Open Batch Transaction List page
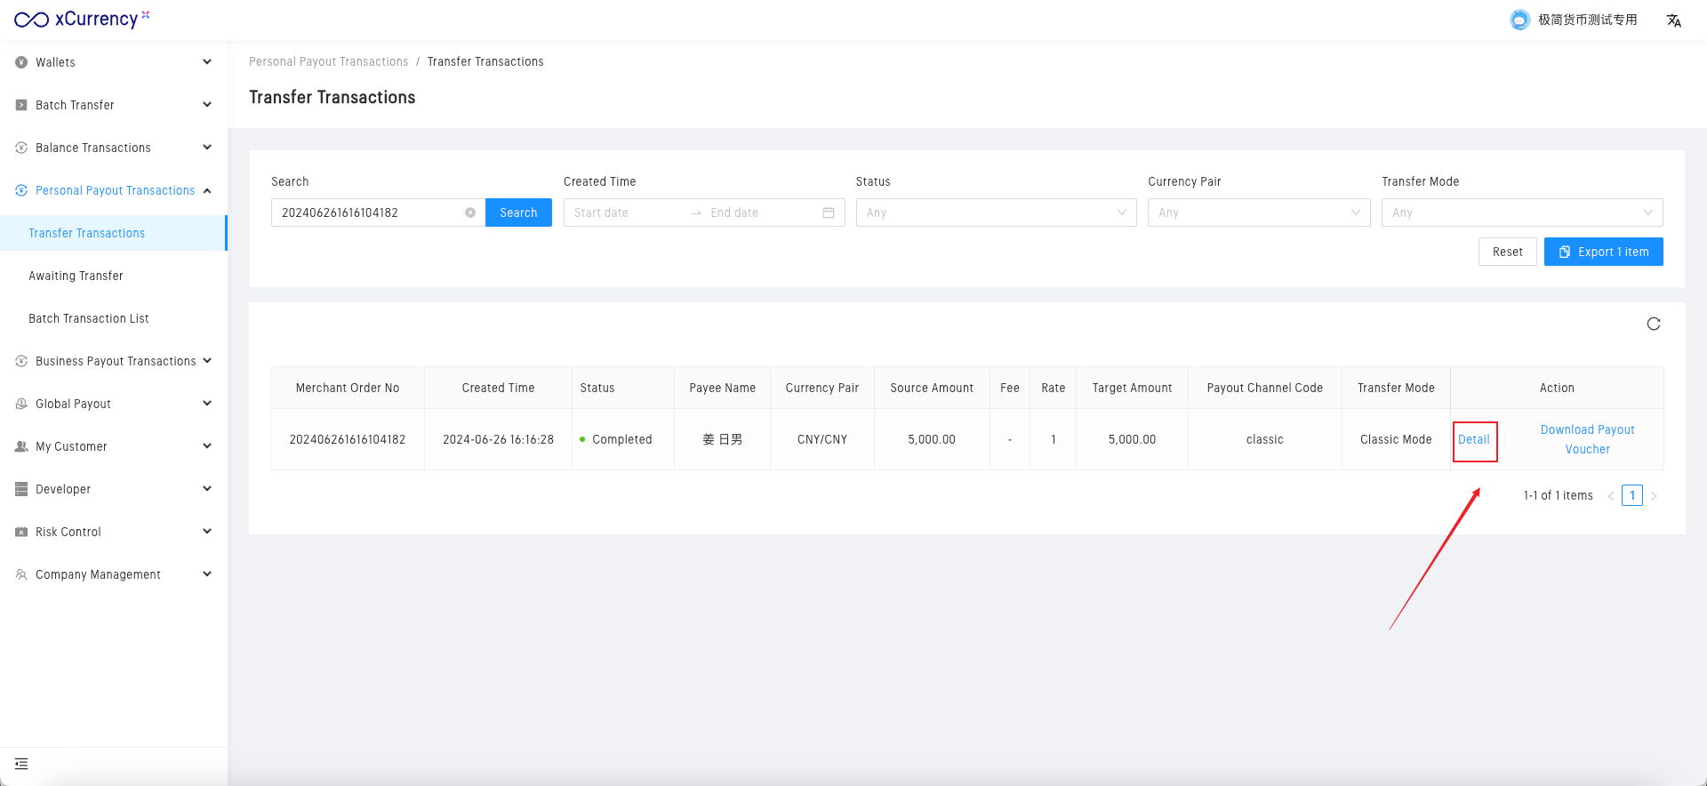The height and width of the screenshot is (786, 1707). pos(89,318)
